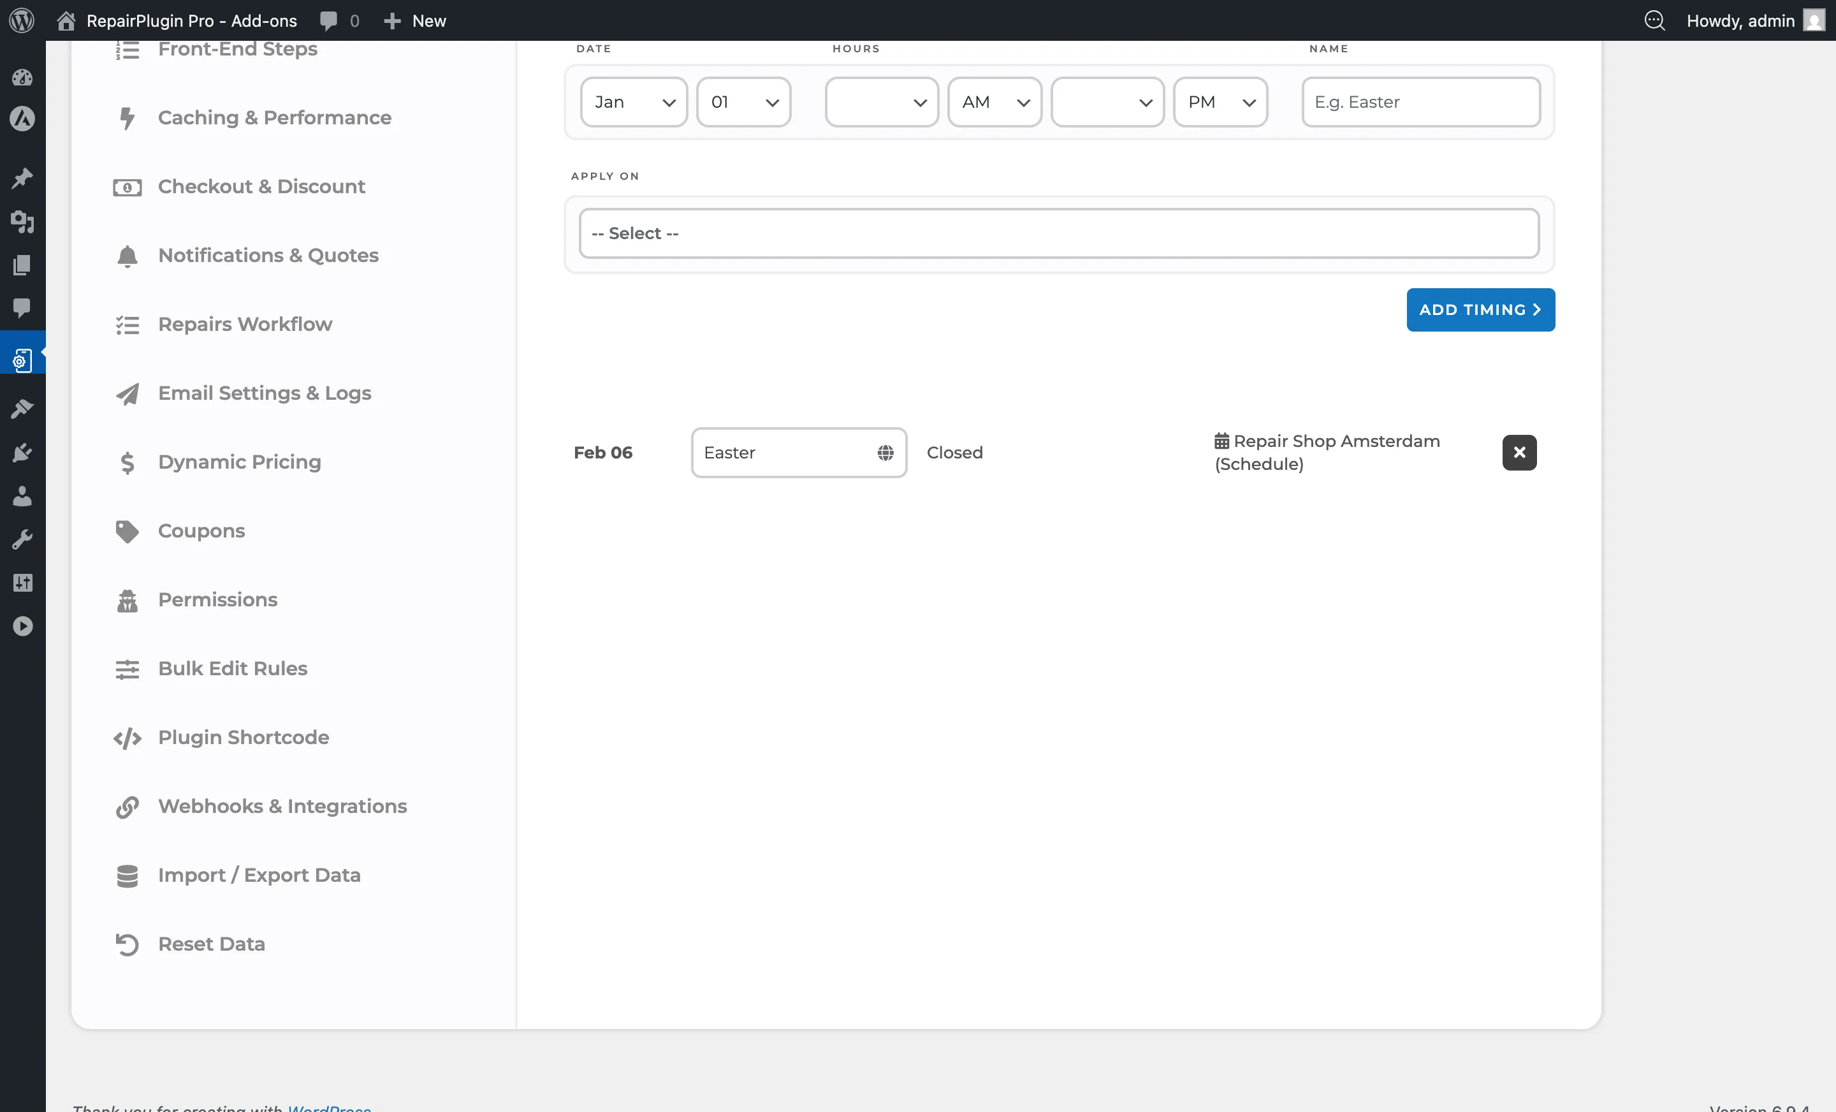Focus the Name field with Easter placeholder
The image size is (1836, 1112).
tap(1420, 102)
